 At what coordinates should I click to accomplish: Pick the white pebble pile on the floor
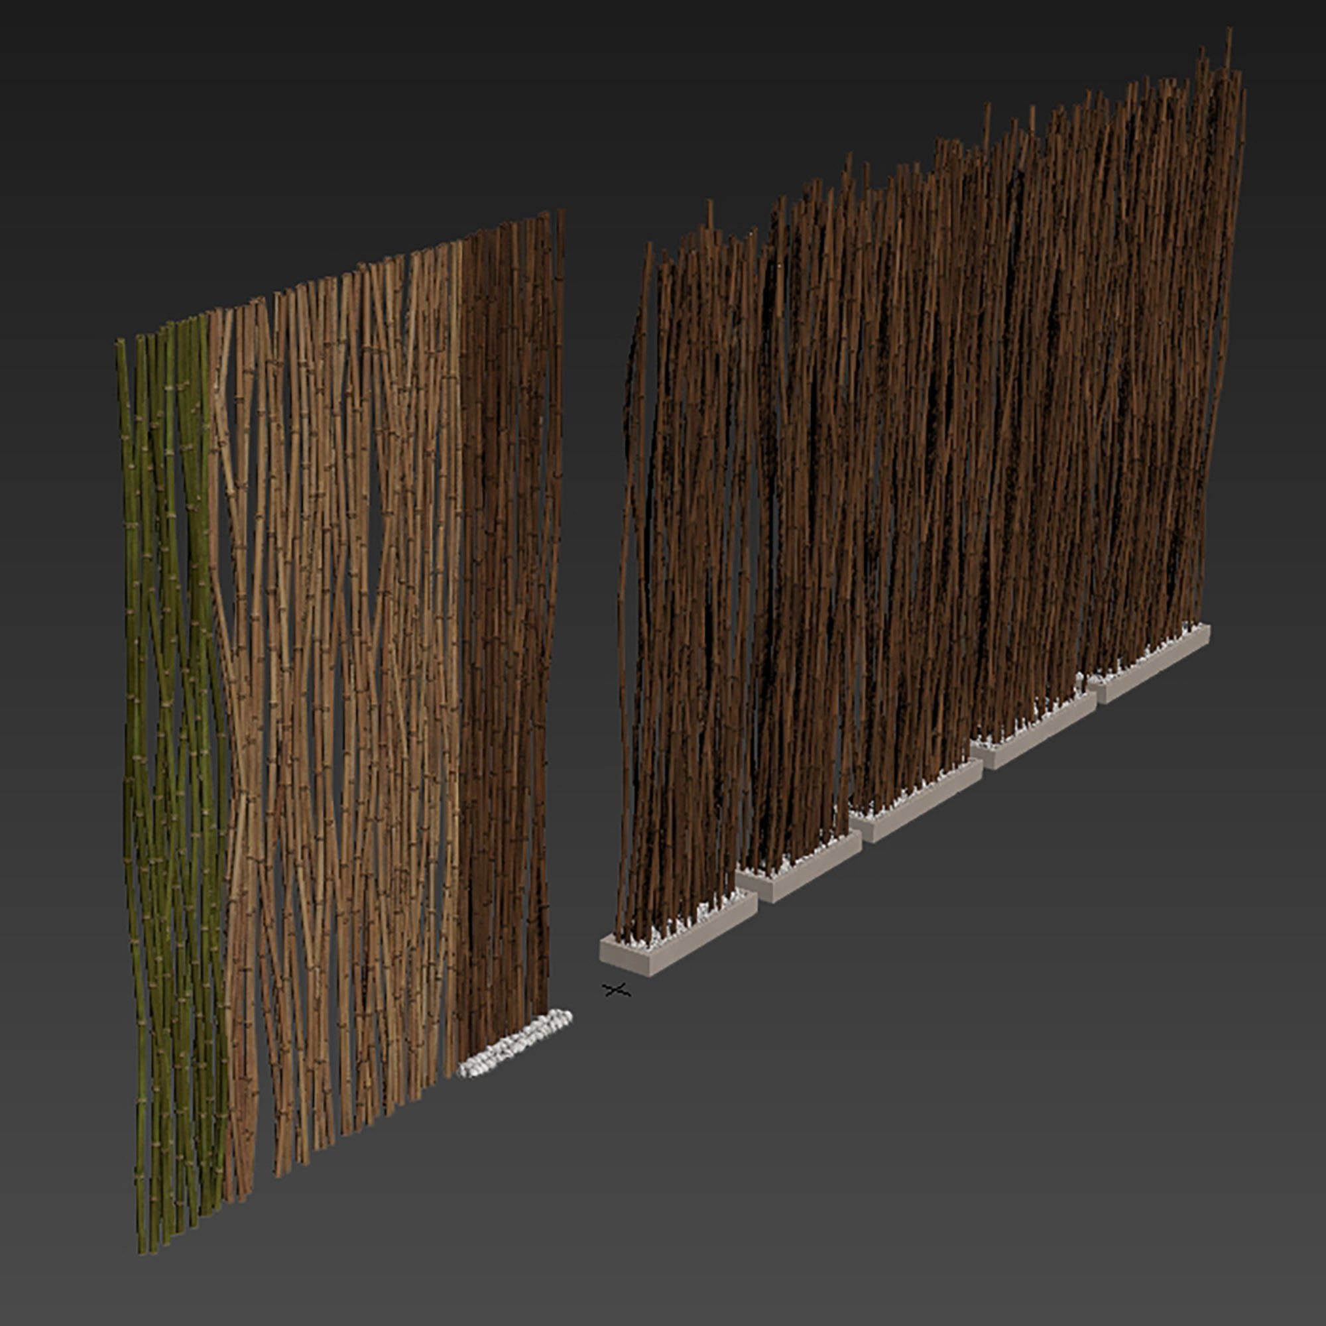pos(514,1042)
